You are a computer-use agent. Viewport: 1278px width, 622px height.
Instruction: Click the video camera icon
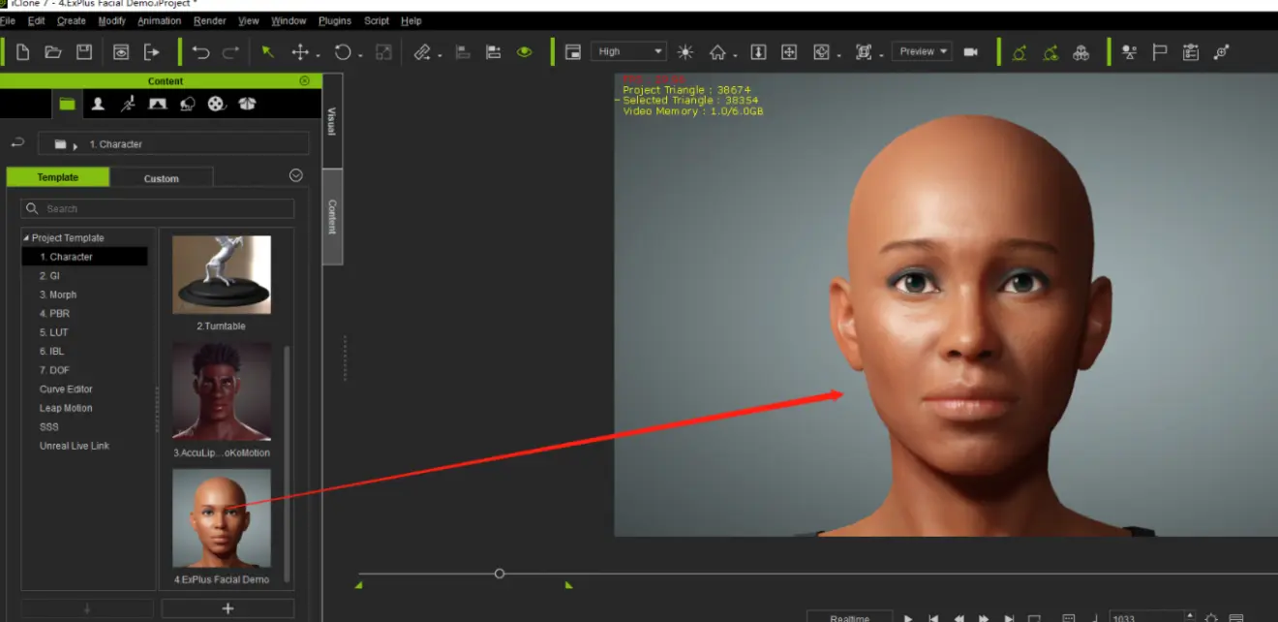coord(970,52)
